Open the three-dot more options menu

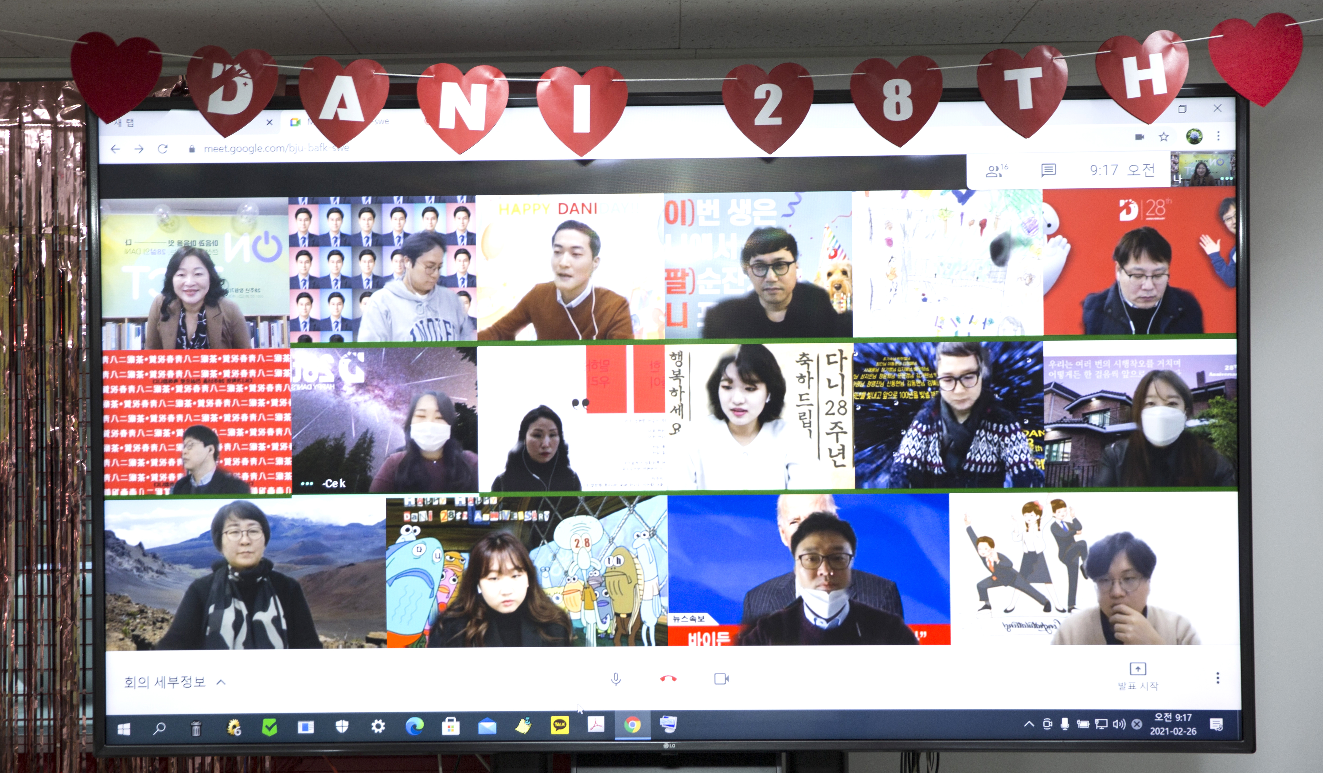[x=1217, y=678]
